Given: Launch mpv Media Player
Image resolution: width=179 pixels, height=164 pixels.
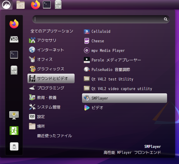Looking at the screenshot, I should [x=124, y=50].
